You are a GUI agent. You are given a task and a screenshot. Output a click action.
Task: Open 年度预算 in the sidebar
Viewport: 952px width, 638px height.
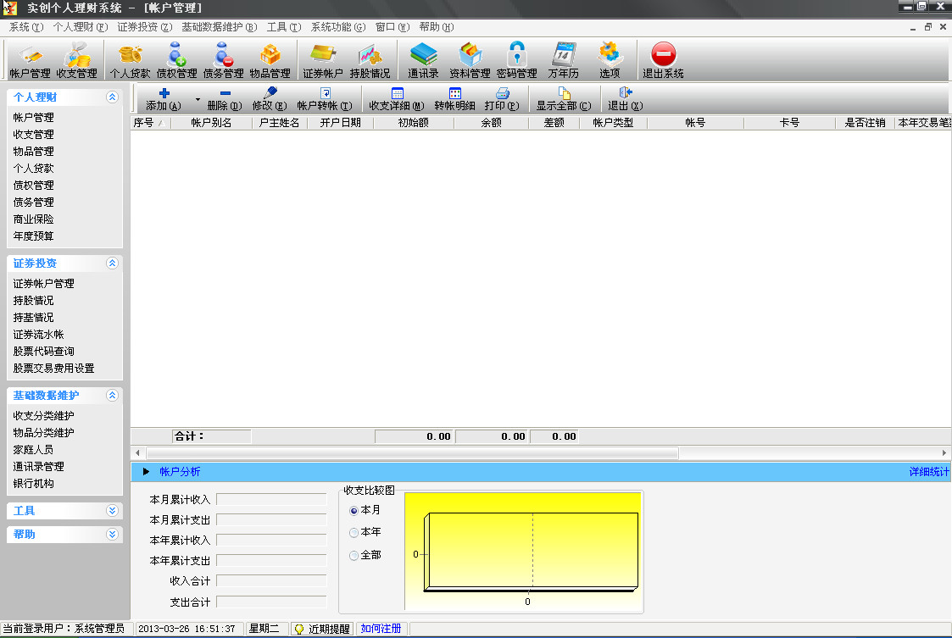[33, 236]
